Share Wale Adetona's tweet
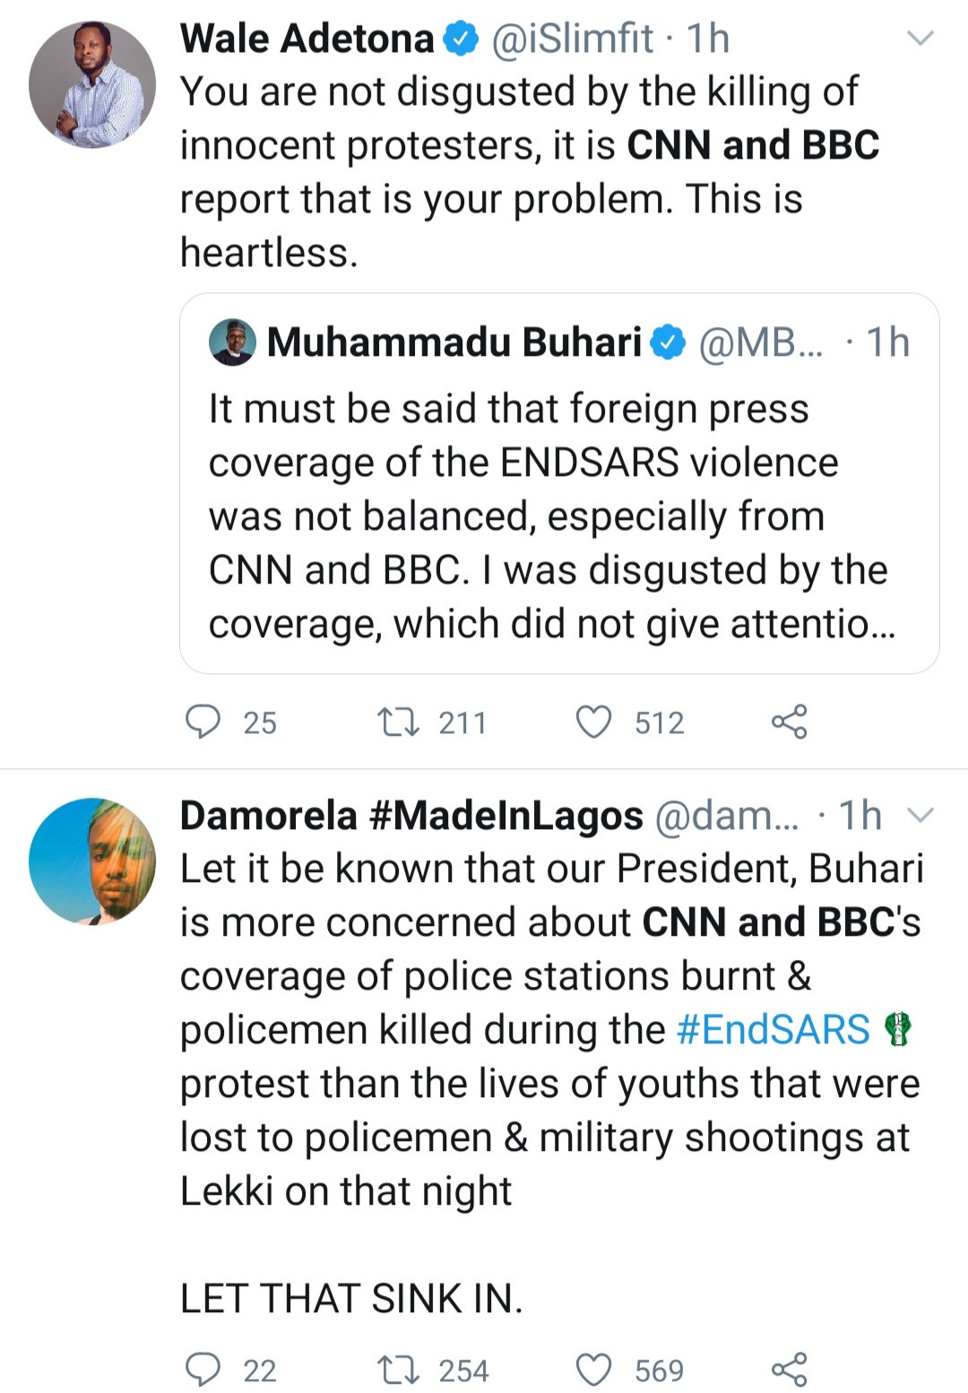 point(789,722)
